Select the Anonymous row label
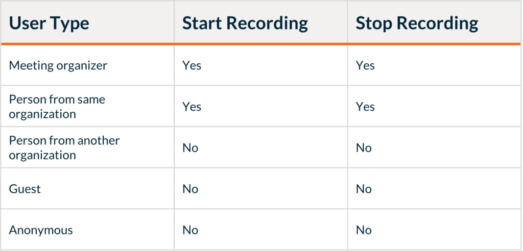Image resolution: width=523 pixels, height=251 pixels. point(41,230)
